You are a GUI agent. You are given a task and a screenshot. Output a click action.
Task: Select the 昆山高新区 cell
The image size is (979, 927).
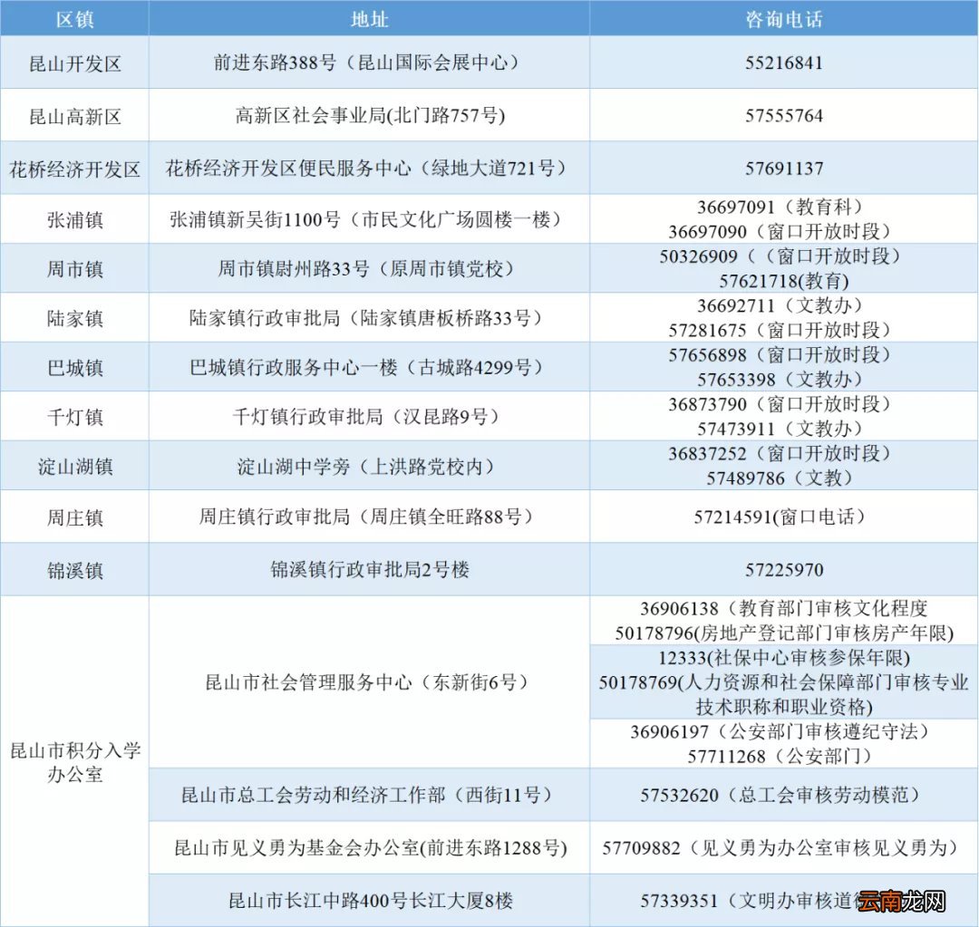75,117
